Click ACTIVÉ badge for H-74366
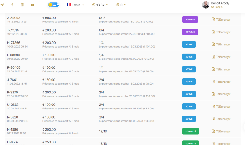Image resolution: width=245 pixels, height=145 pixels. pos(189,44)
